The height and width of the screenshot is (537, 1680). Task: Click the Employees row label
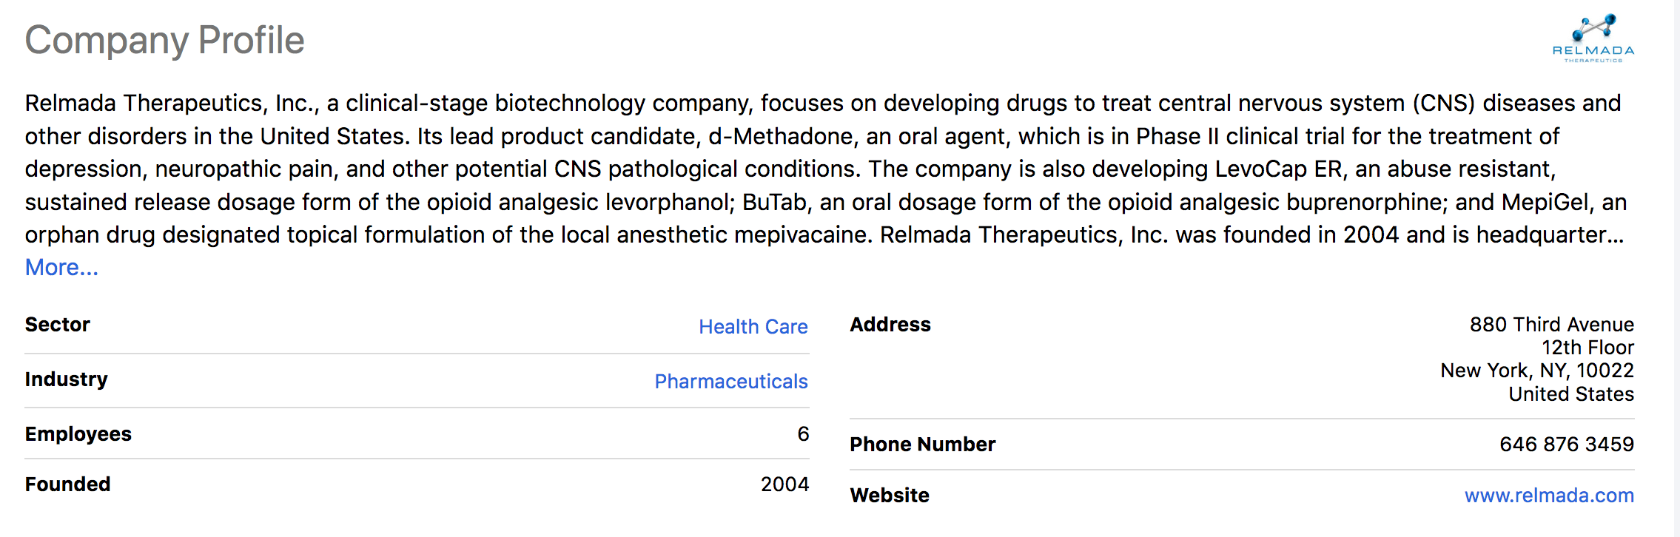[x=78, y=434]
